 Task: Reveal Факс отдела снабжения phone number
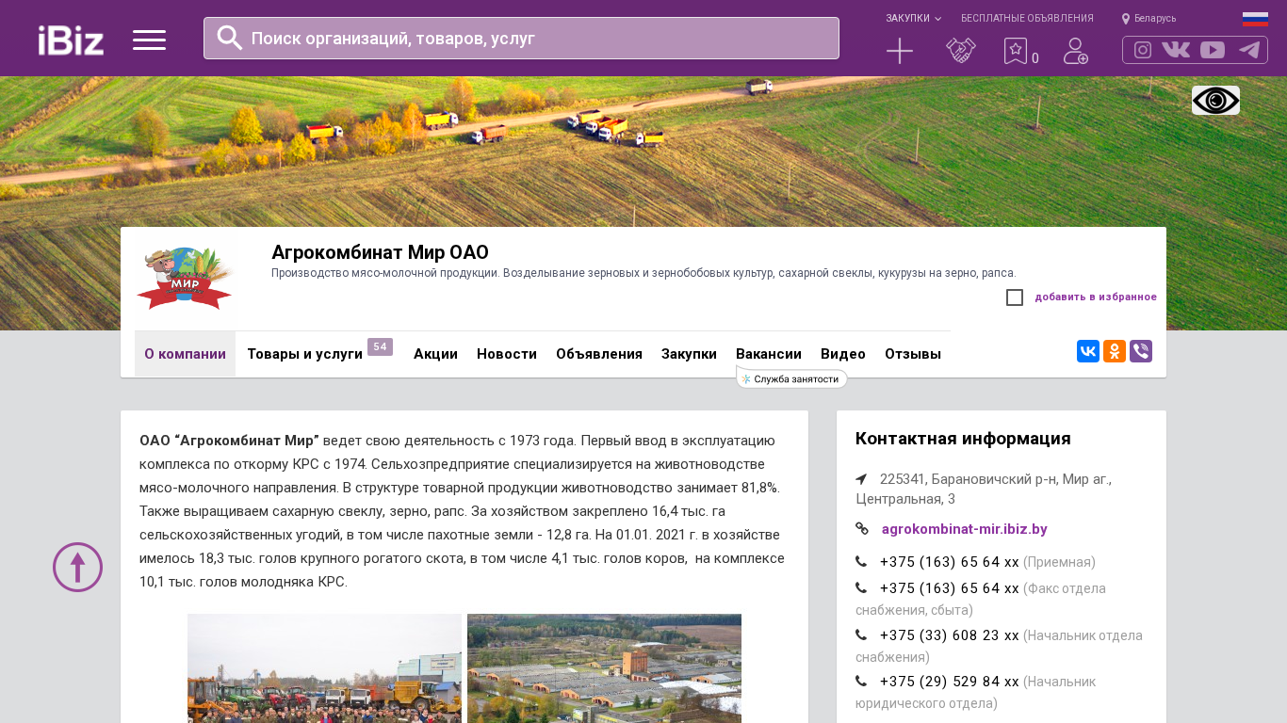tap(950, 588)
